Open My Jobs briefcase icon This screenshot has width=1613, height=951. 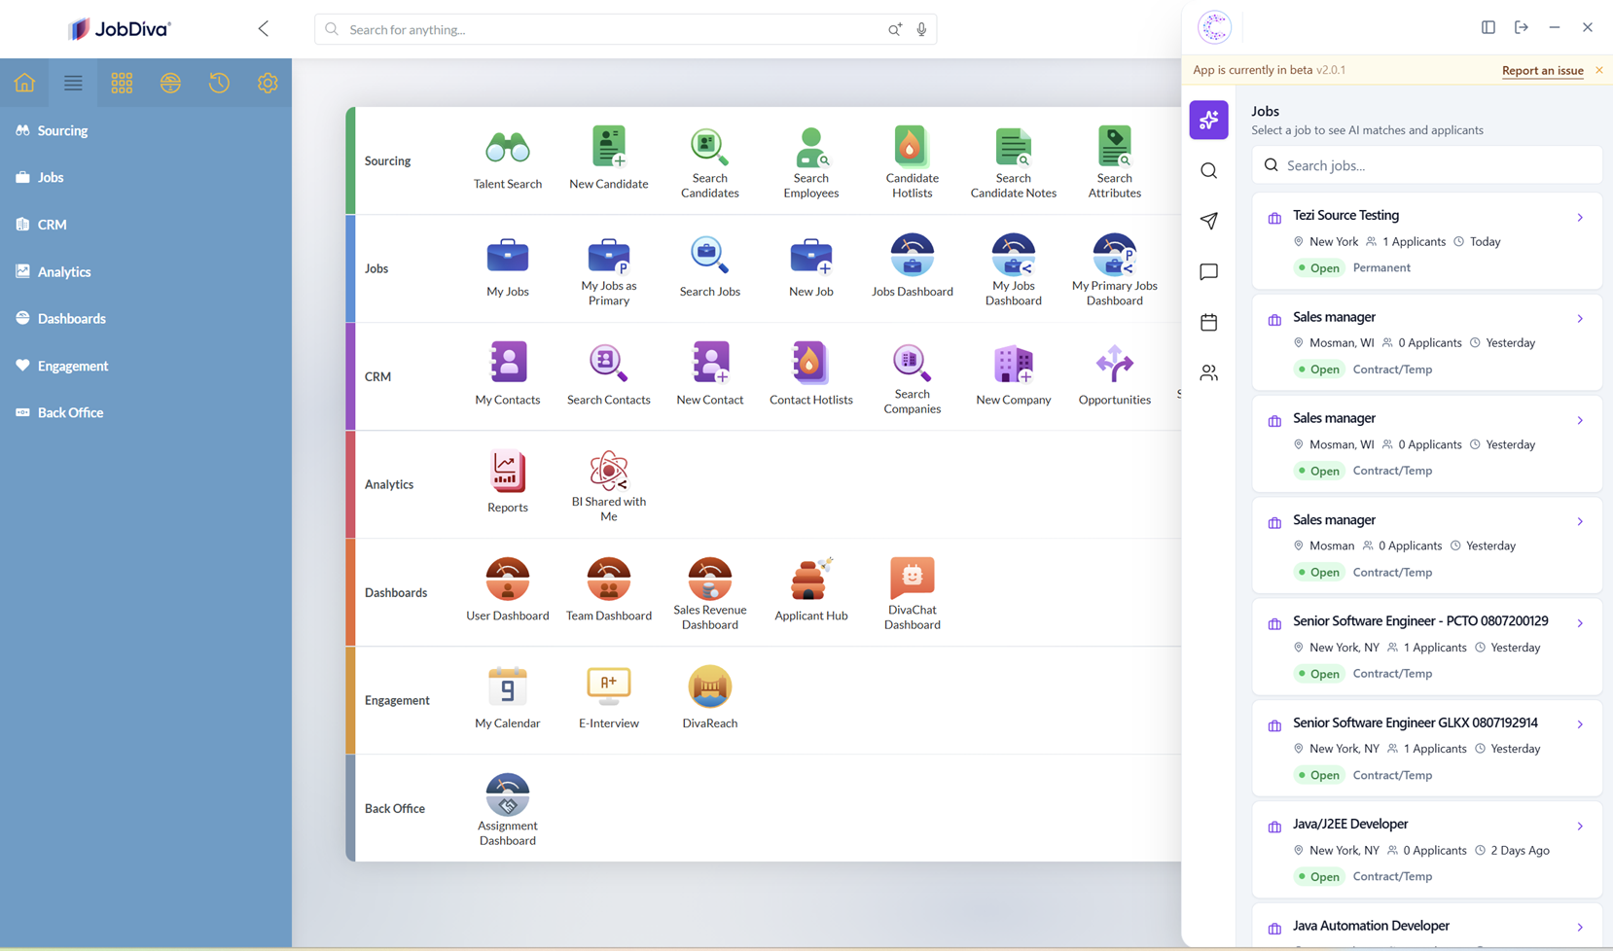coord(508,256)
